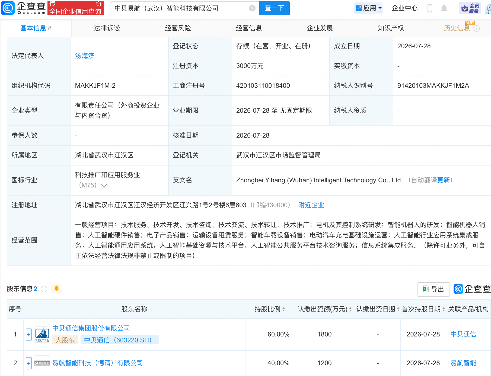The height and width of the screenshot is (376, 491).
Task: Open 易航智能科技（德清）有限公司 link
Action: (x=97, y=363)
